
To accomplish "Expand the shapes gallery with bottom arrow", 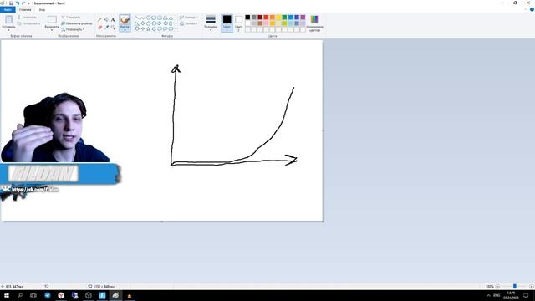I will [x=176, y=29].
